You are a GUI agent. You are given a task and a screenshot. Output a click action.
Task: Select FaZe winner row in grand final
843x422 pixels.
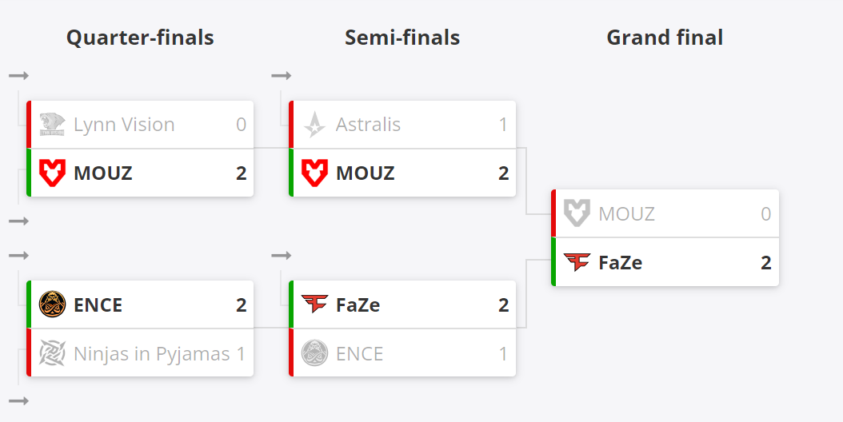pyautogui.click(x=665, y=262)
